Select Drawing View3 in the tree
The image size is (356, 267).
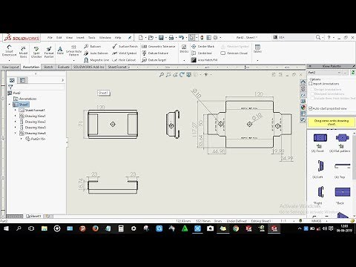(33, 128)
